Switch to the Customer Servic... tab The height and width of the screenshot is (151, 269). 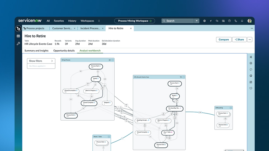pyautogui.click(x=62, y=29)
